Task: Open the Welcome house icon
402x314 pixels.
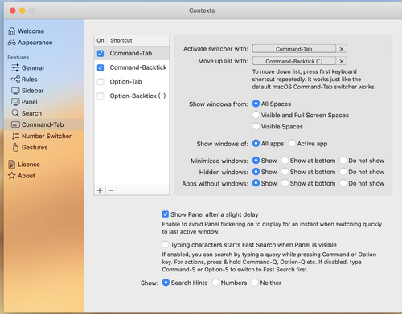Action: click(11, 31)
